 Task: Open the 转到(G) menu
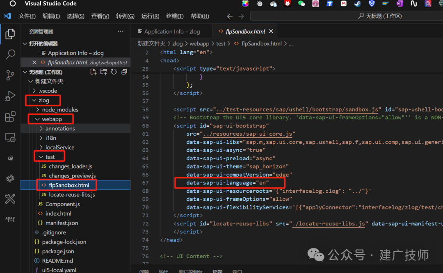[125, 16]
